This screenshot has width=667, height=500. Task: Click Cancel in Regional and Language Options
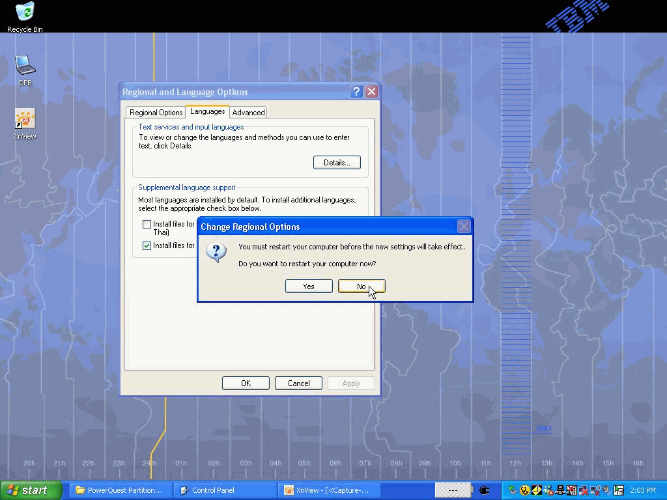point(299,383)
